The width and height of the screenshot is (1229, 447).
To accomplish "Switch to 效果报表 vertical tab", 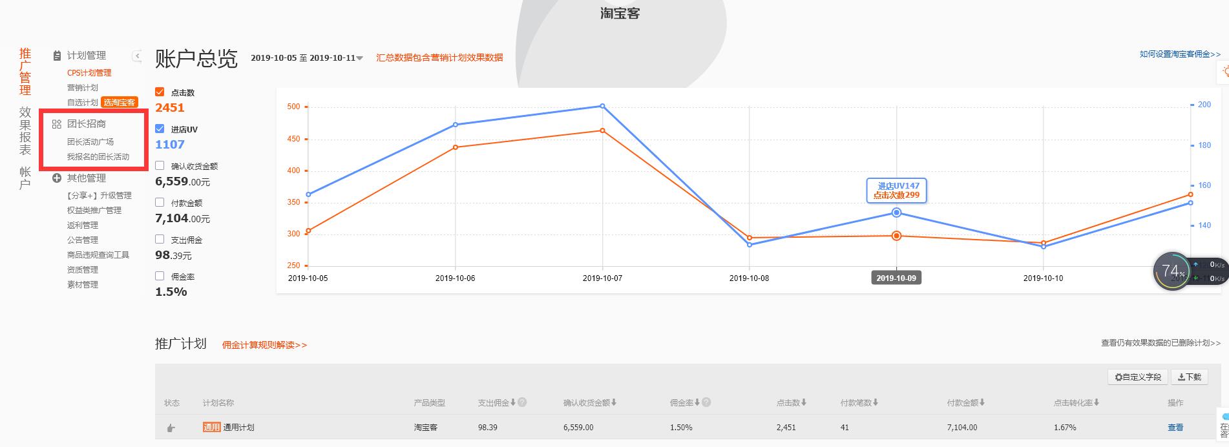I will 25,131.
